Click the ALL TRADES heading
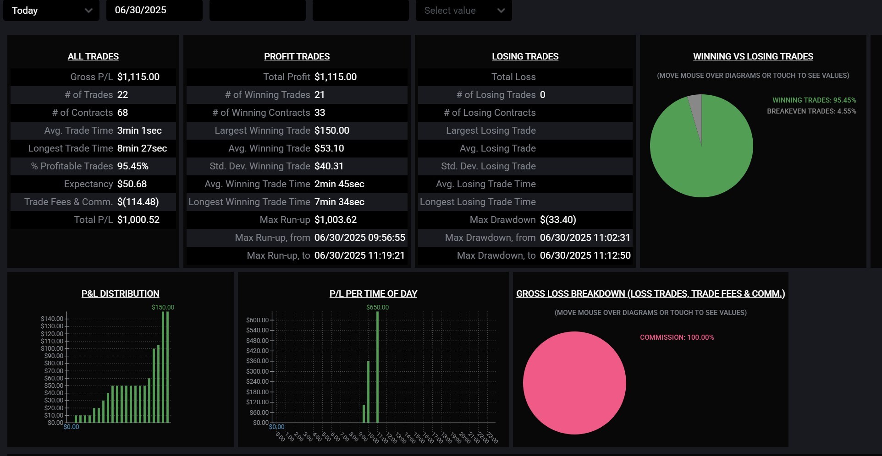Viewport: 882px width, 456px height. coord(93,56)
